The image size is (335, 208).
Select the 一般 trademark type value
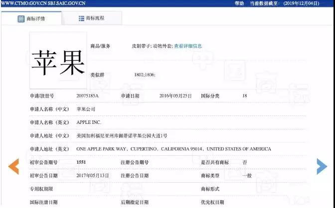tap(247, 176)
